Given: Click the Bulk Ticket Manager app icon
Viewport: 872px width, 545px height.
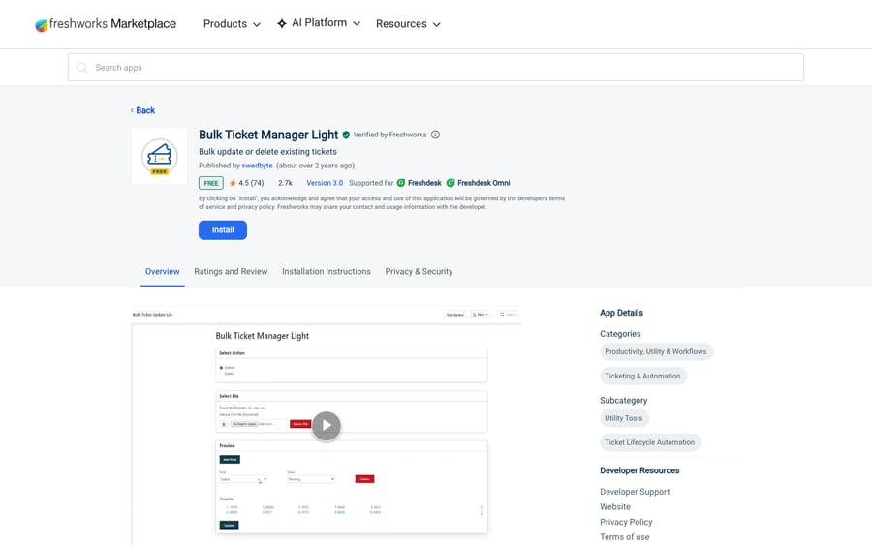Looking at the screenshot, I should pos(160,157).
